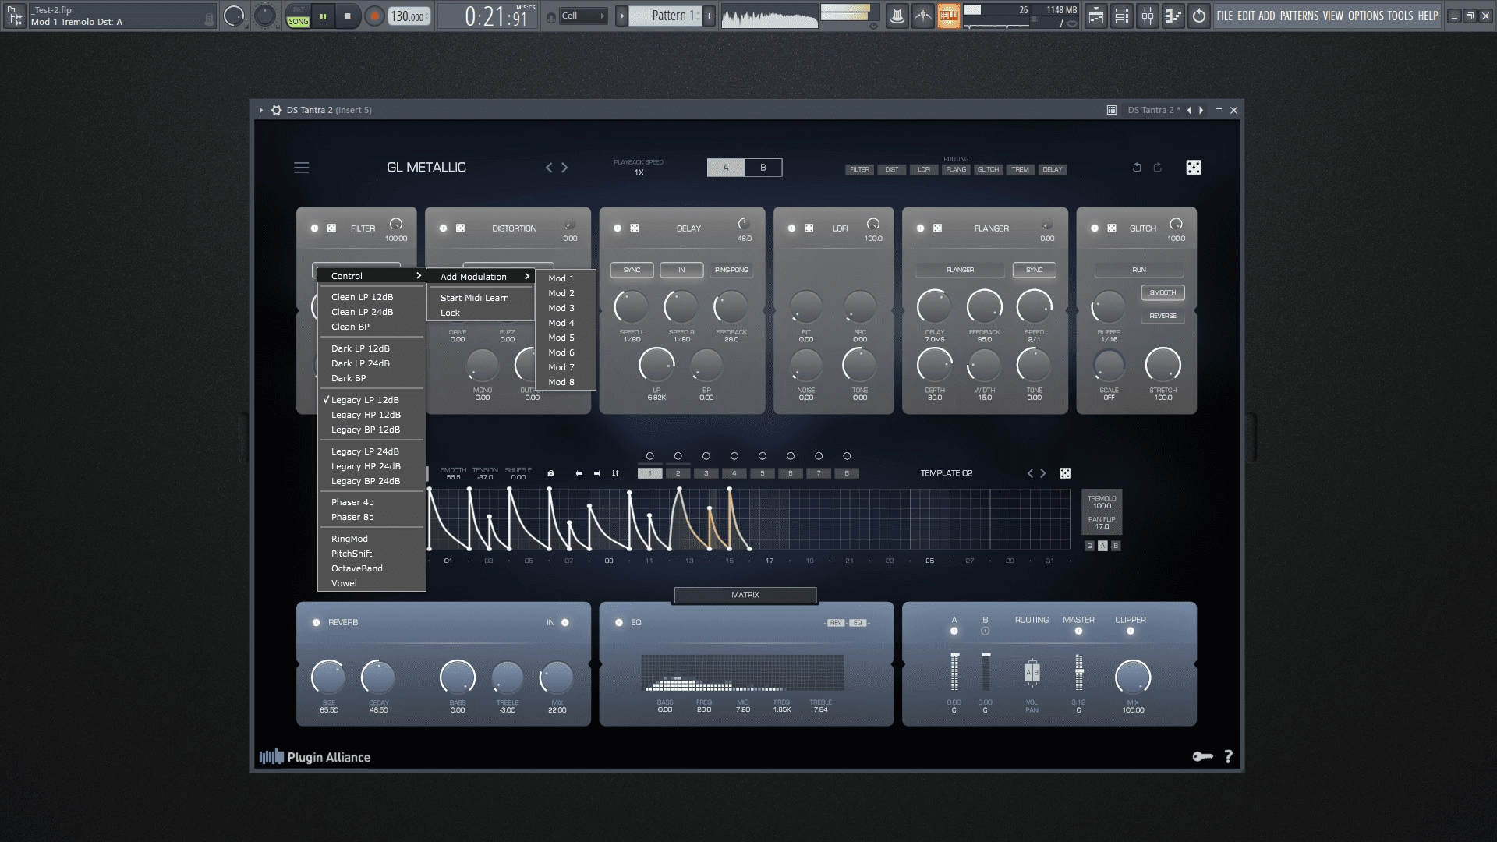Toggle the Delay module power

click(618, 228)
